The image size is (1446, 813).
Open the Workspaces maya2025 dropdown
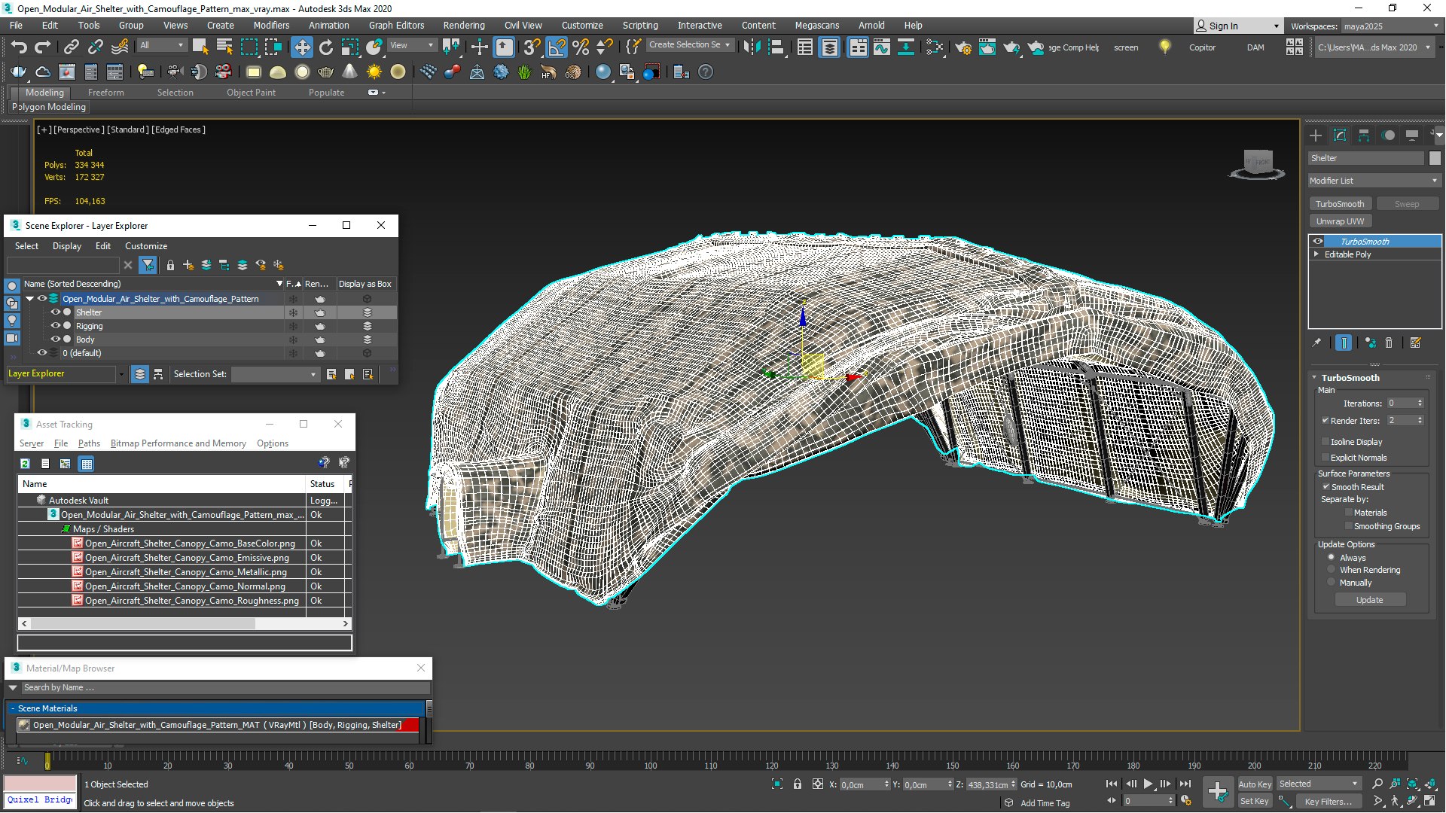1390,26
